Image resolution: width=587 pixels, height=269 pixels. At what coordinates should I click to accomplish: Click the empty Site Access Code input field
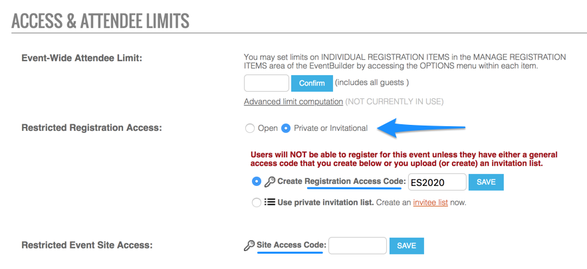[x=358, y=246]
